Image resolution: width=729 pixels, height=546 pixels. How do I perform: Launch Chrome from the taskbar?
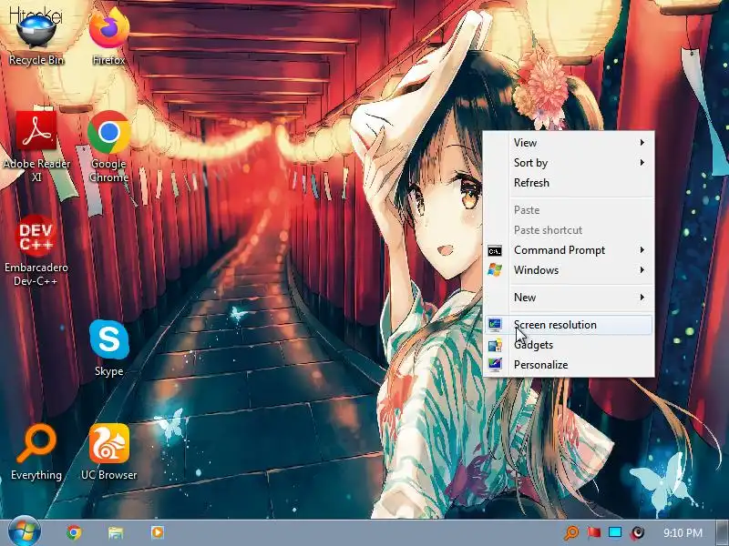tap(74, 532)
